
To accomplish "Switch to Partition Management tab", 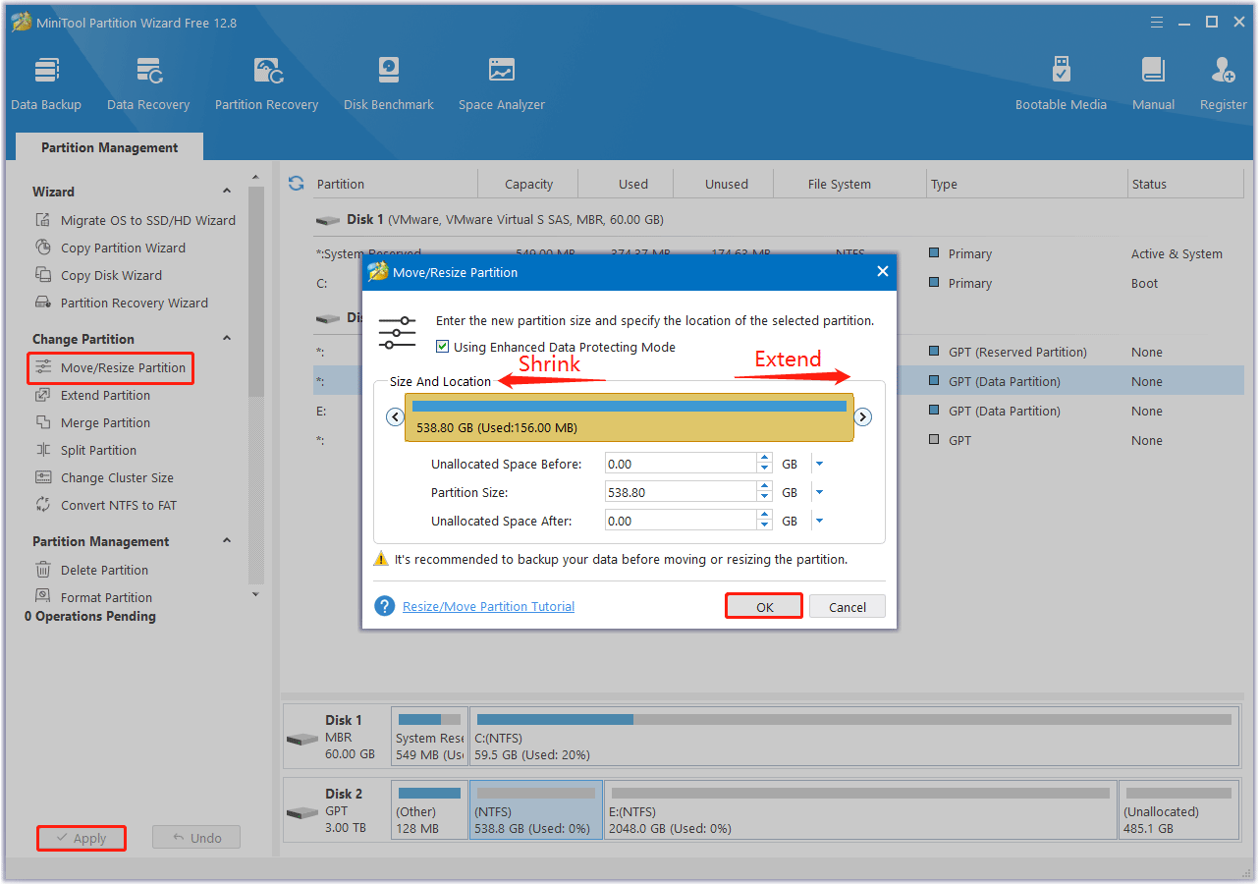I will coord(110,147).
